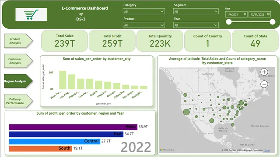Click the 38.9T West value label
Viewport: 280px width, 157px height.
click(x=143, y=127)
